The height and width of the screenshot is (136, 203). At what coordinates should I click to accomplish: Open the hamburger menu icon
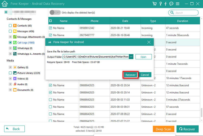point(178,4)
